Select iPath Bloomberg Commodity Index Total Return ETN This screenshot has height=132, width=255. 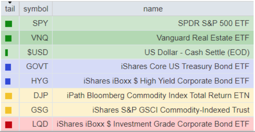coord(158,95)
